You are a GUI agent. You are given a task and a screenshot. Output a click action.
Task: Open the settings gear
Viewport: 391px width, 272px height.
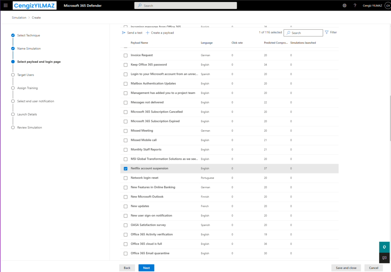344,5
